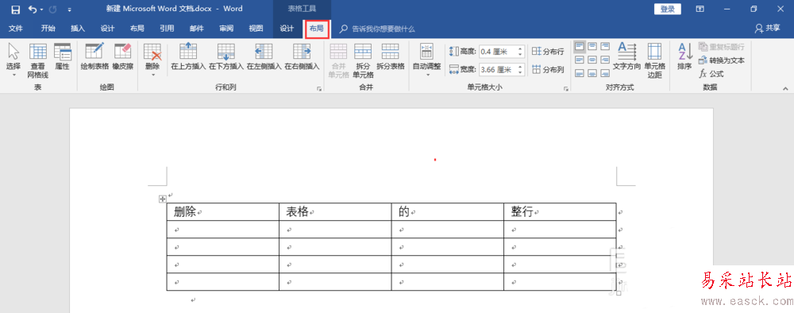Select align center right cell alignment

pyautogui.click(x=604, y=60)
